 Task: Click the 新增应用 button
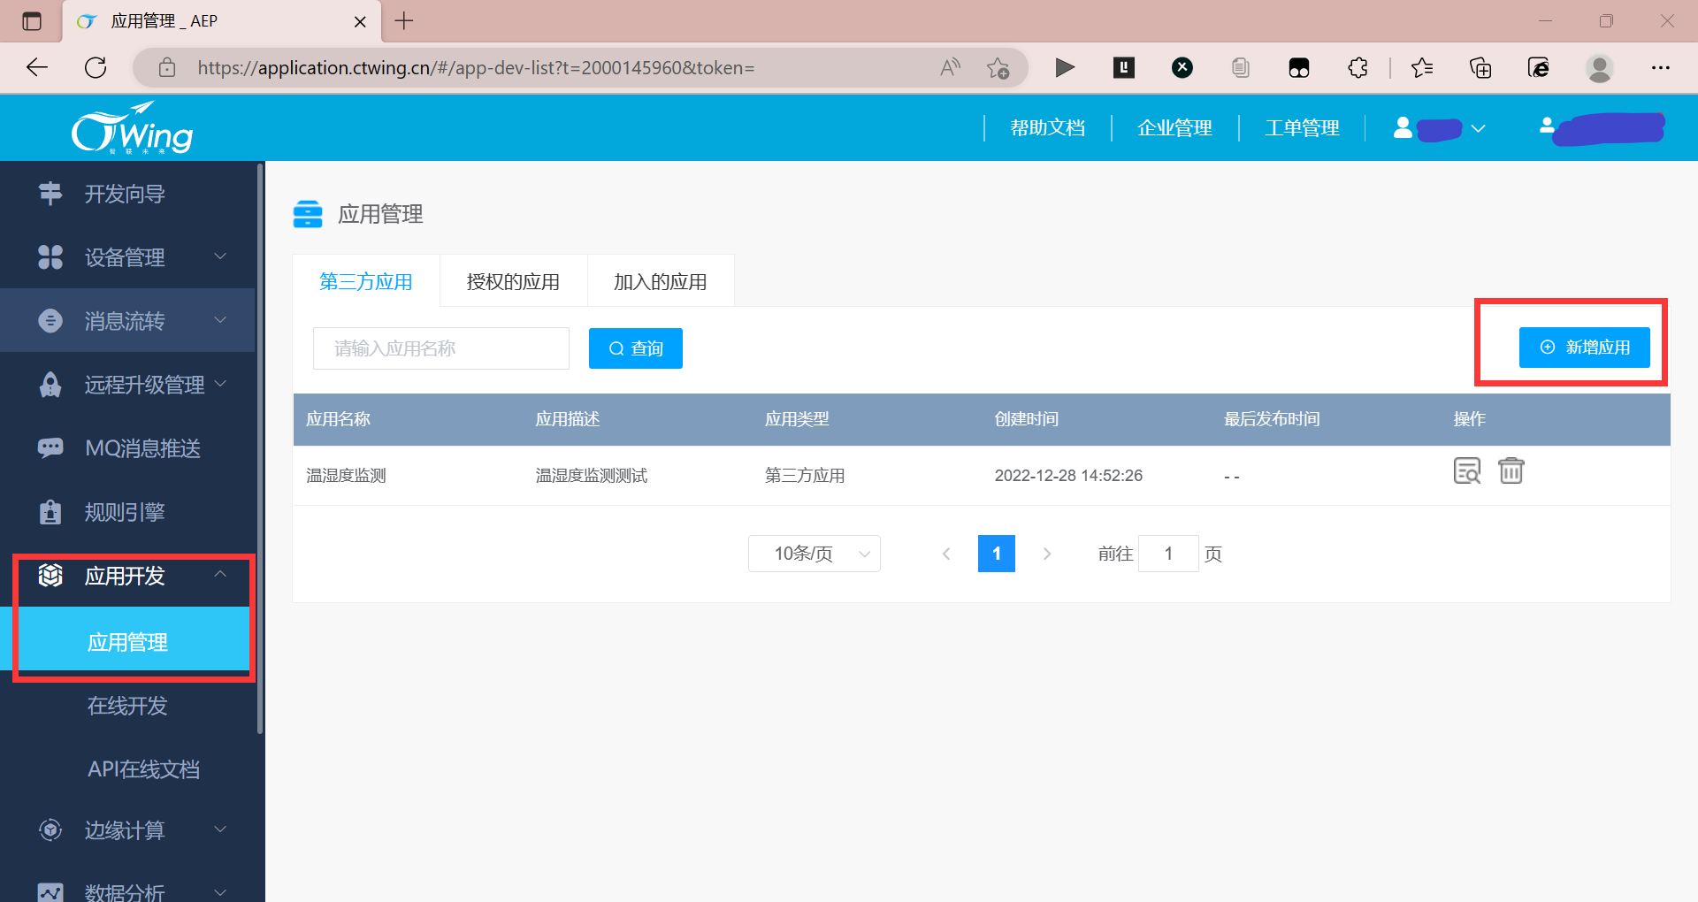[1585, 348]
